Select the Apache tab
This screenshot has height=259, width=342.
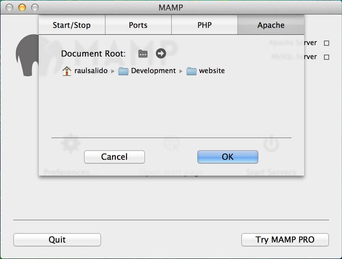pos(271,25)
